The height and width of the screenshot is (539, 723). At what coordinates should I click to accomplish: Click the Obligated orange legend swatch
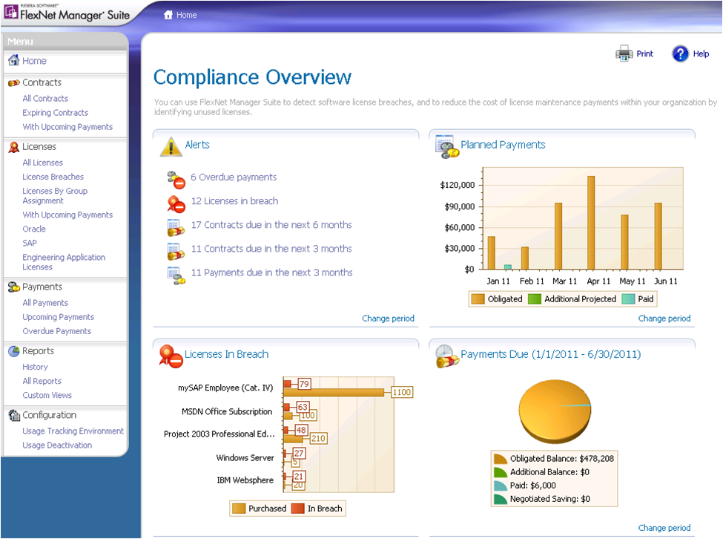click(x=478, y=299)
